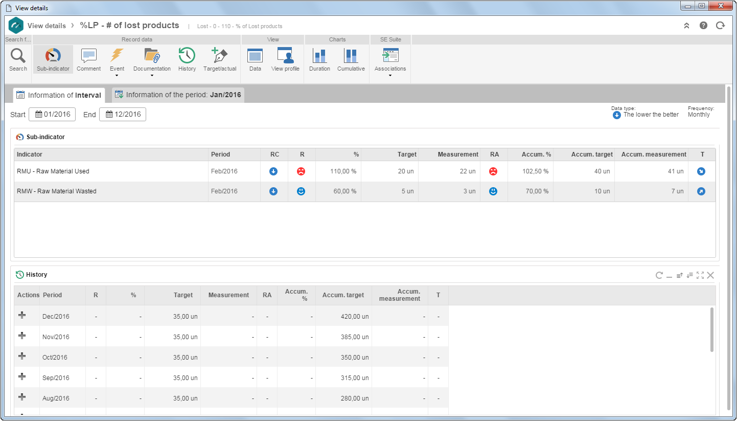
Task: Open the Documentation folder icon
Action: pyautogui.click(x=152, y=55)
